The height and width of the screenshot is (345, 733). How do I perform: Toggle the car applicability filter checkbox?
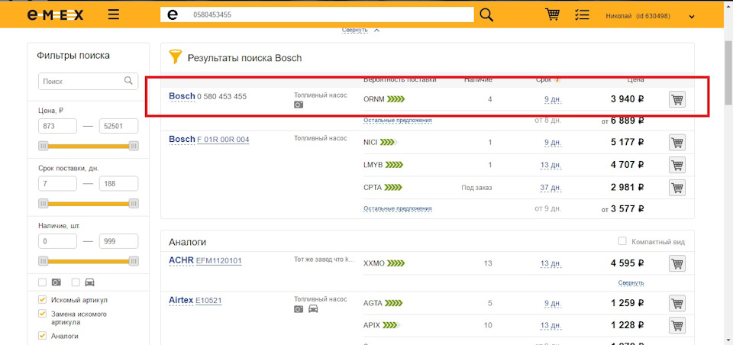point(76,282)
